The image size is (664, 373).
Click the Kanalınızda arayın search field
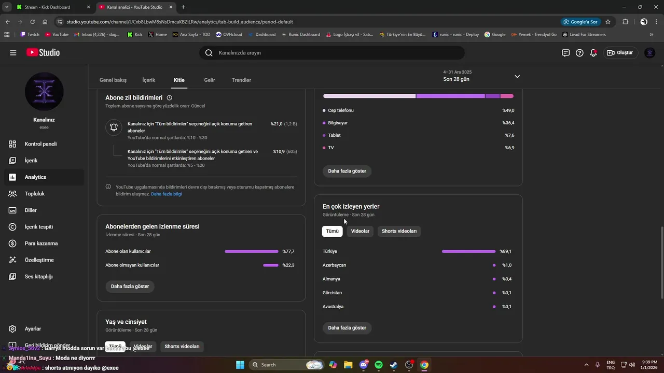point(332,53)
